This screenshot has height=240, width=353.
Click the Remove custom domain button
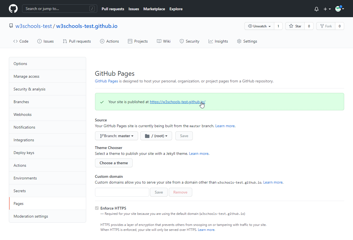pyautogui.click(x=180, y=192)
